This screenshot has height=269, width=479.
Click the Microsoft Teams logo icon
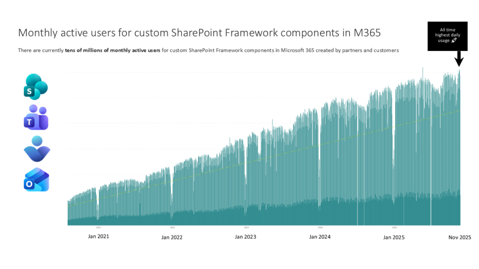pos(36,117)
